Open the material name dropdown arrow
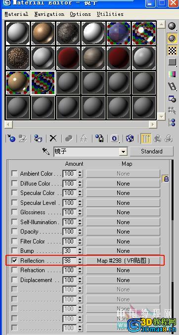The image size is (179, 335). click(123, 152)
